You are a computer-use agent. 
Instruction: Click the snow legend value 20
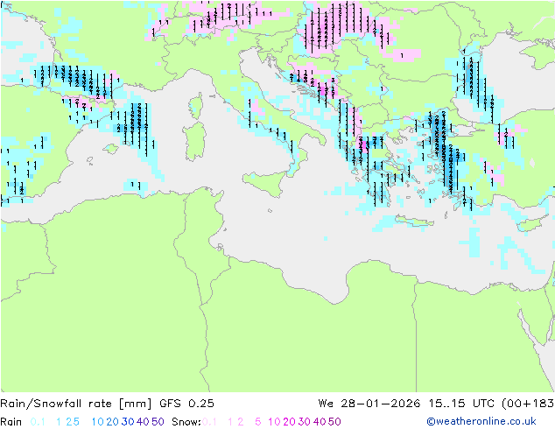click(289, 422)
